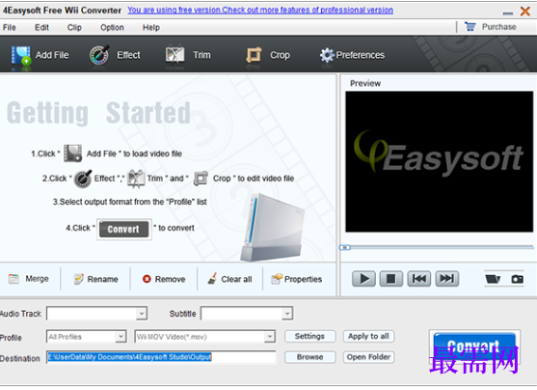The image size is (537, 390).
Task: Open the snapshot folder icon
Action: (493, 279)
